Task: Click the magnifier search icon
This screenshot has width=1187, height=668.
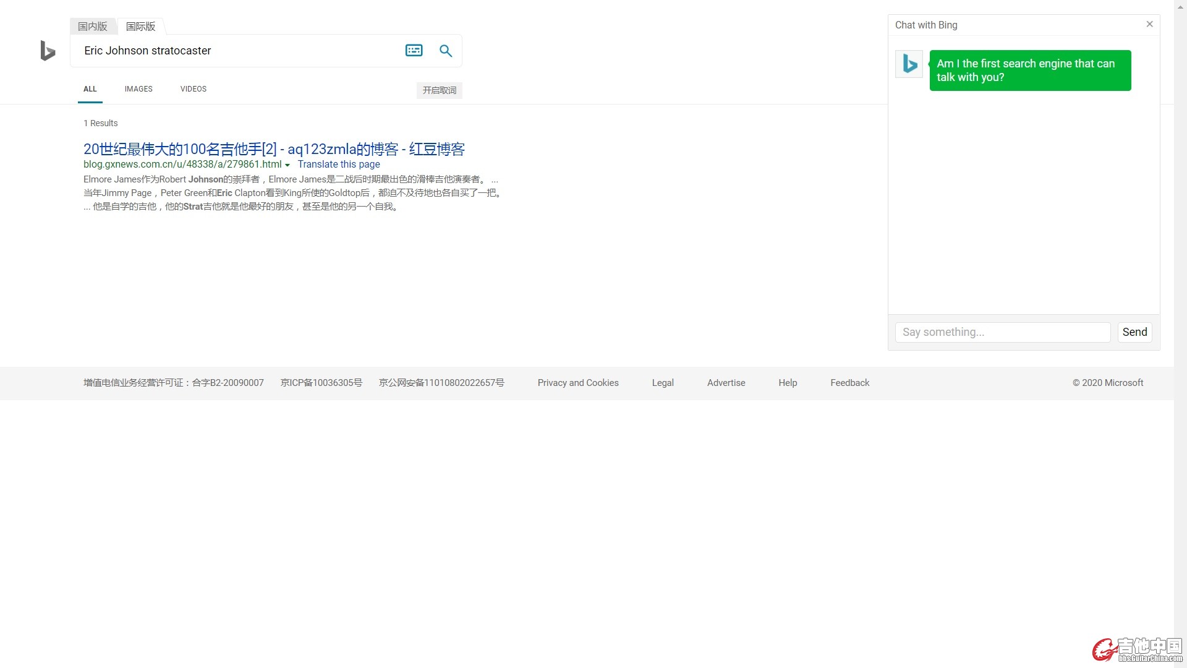Action: [x=446, y=51]
